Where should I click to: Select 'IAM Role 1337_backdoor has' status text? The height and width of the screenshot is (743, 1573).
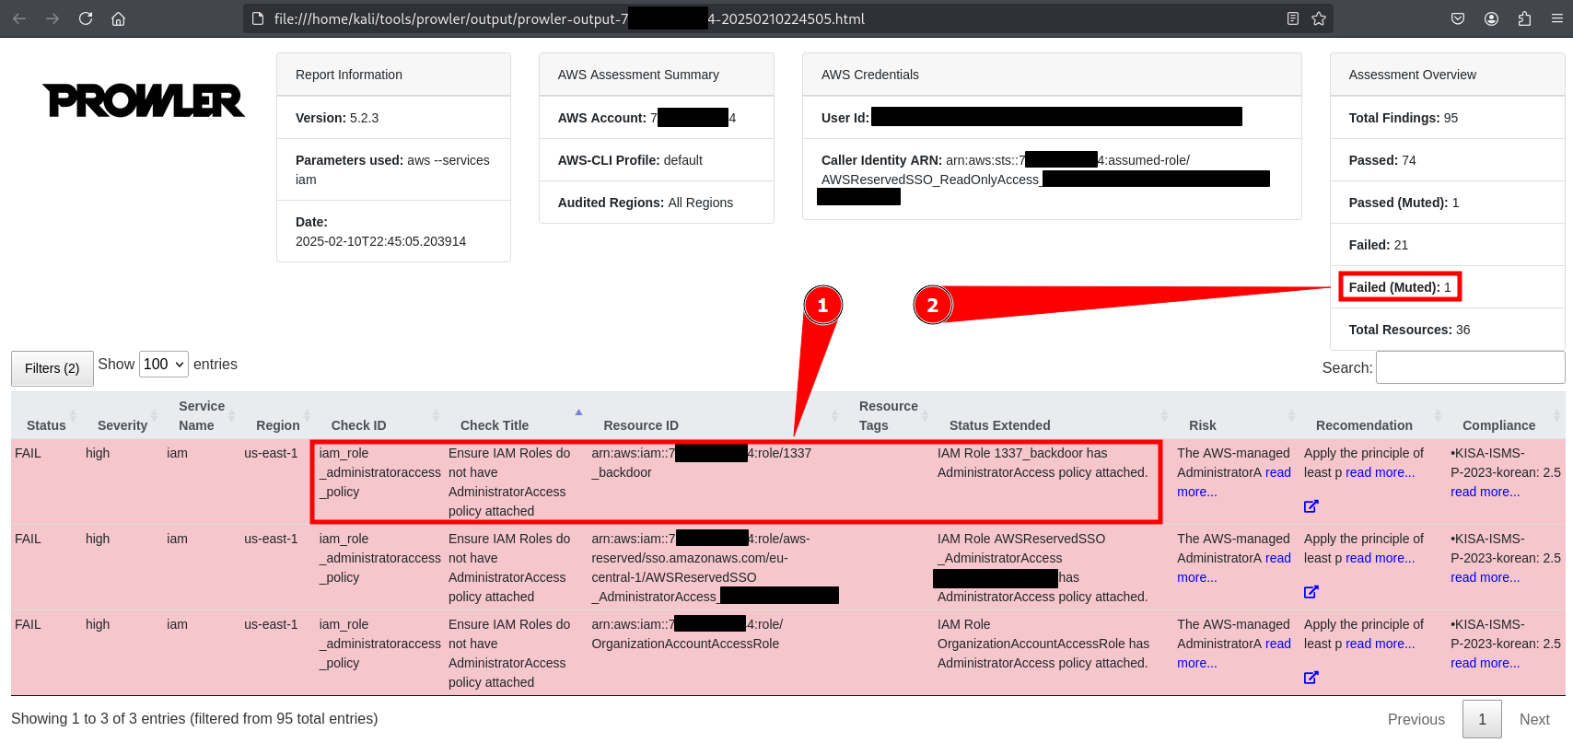pyautogui.click(x=1022, y=453)
